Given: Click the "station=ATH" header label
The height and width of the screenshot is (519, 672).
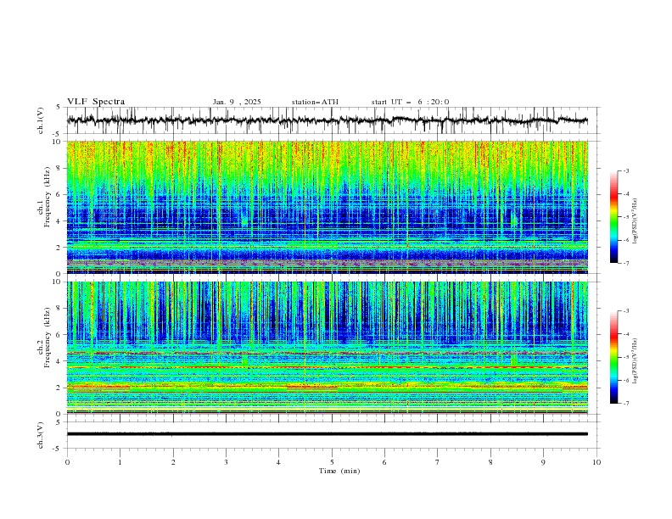Looking at the screenshot, I should [x=315, y=102].
